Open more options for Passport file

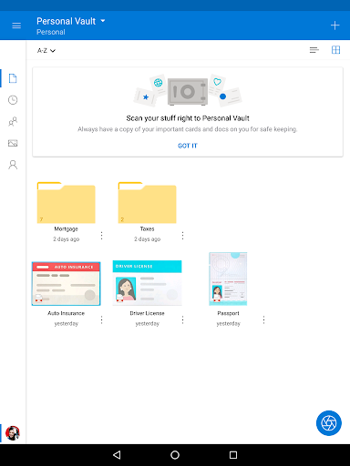pyautogui.click(x=263, y=319)
